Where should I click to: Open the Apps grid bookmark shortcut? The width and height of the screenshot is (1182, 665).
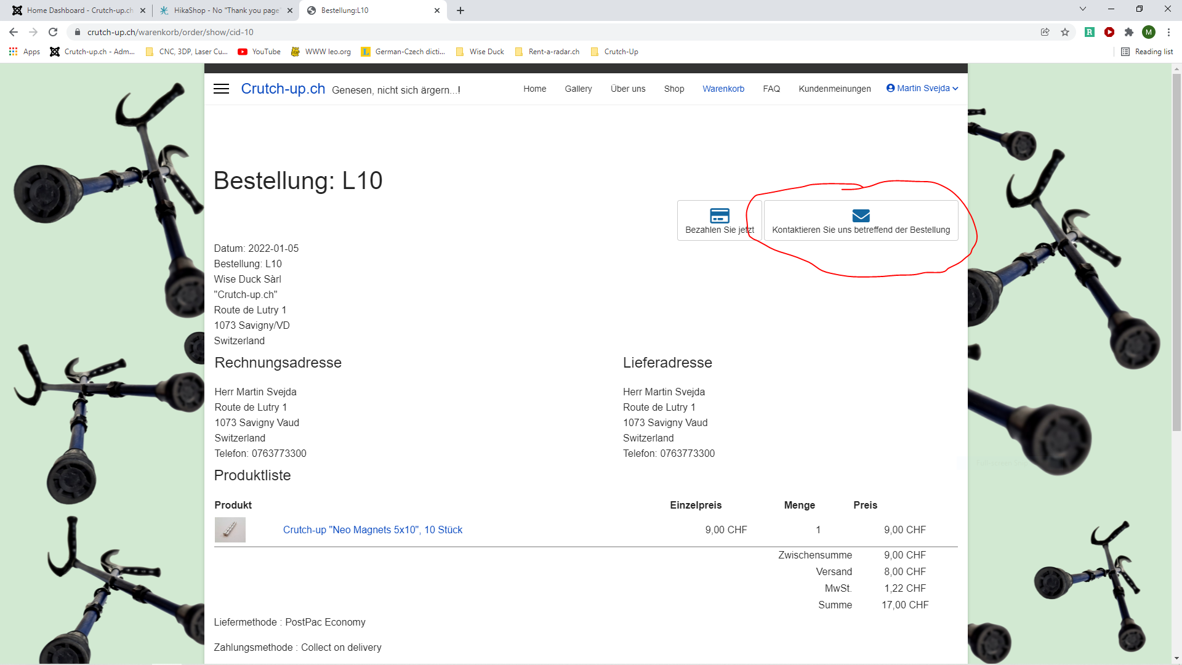25,52
